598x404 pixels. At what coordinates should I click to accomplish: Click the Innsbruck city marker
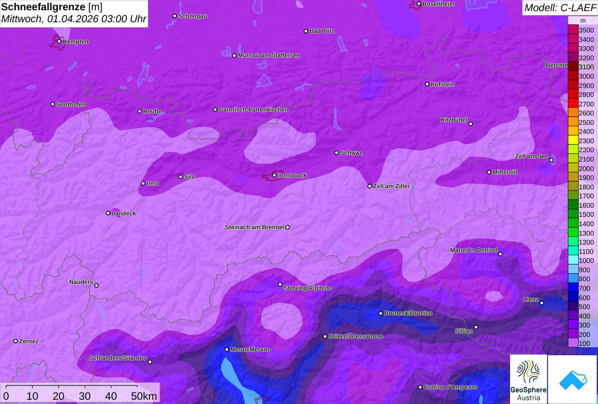[x=274, y=175]
